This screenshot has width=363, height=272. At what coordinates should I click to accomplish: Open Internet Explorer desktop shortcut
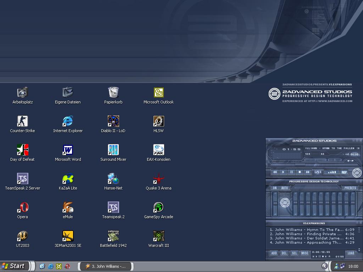click(x=68, y=124)
